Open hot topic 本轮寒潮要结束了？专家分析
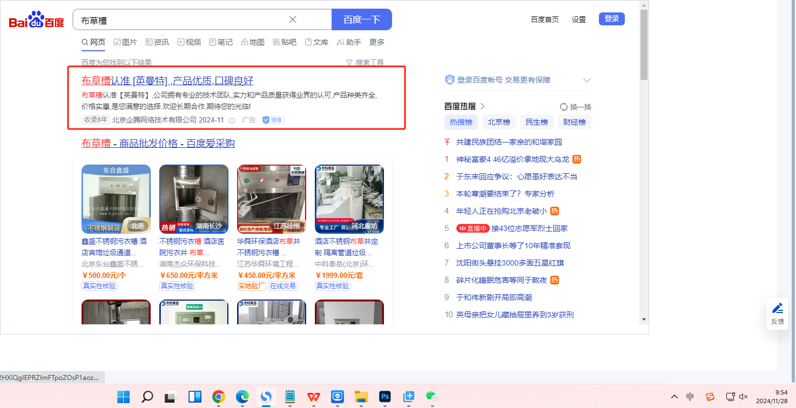Screen dimensions: 796x408 (x=505, y=194)
